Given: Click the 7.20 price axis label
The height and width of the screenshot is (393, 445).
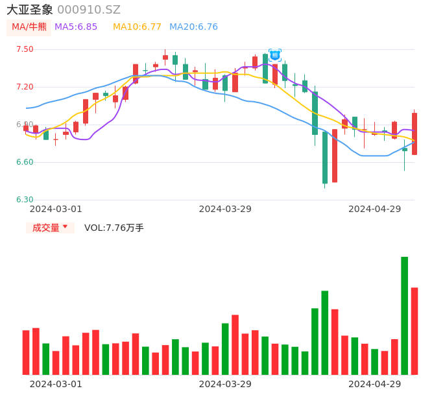Looking at the screenshot, I should click(25, 87).
